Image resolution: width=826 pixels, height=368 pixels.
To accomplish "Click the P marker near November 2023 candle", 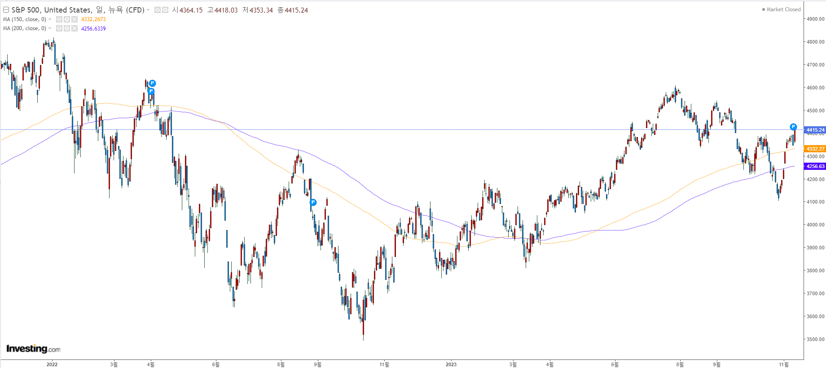I will [793, 127].
